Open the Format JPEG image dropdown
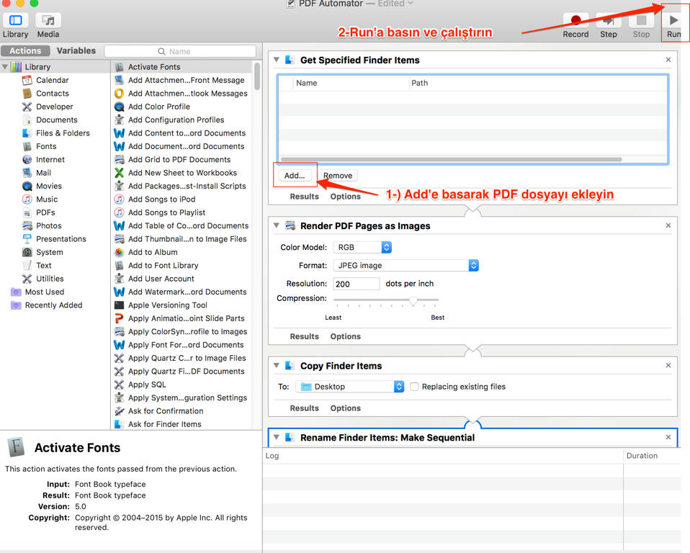This screenshot has height=553, width=690. click(406, 265)
